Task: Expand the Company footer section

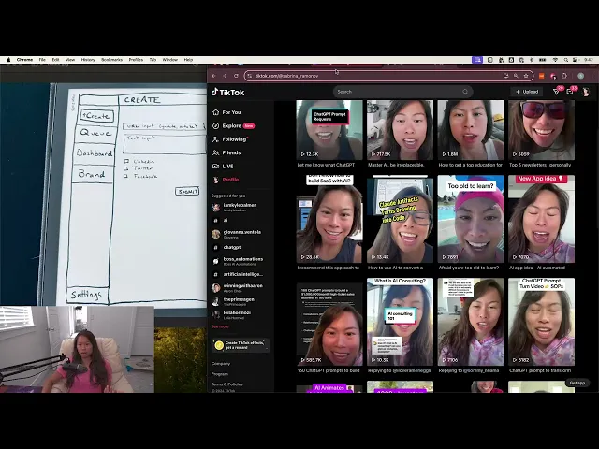Action: click(221, 364)
